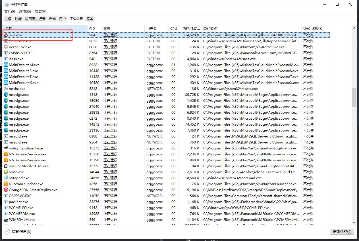
Task: Sort by the 状态 column header
Action: [123, 28]
